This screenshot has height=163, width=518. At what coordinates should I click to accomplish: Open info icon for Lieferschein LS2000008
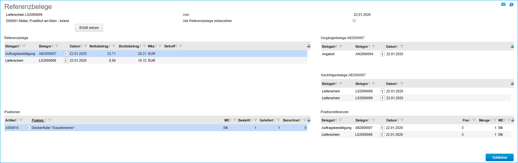click(383, 91)
